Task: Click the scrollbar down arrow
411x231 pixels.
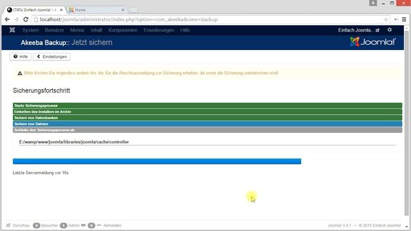Action: point(407,227)
